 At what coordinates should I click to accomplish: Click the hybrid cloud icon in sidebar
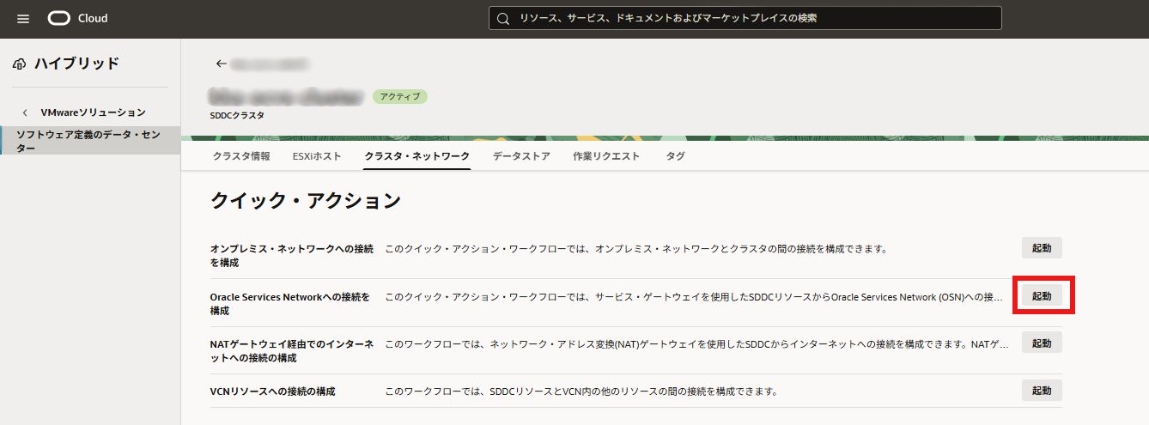tap(20, 64)
